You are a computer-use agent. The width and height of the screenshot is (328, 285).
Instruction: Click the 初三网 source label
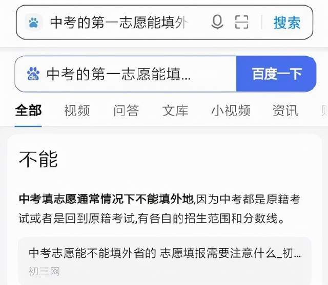tap(44, 271)
